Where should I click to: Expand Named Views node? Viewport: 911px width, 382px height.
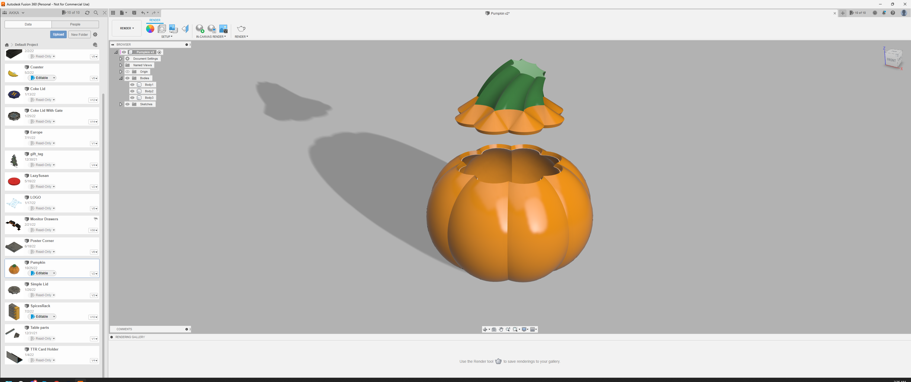121,65
